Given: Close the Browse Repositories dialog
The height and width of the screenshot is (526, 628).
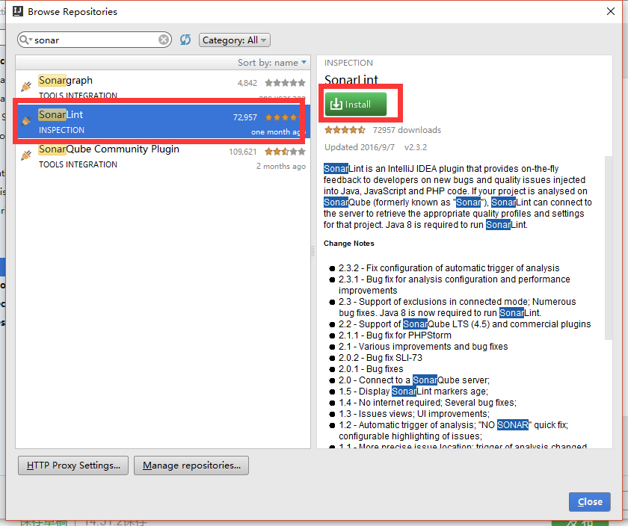Looking at the screenshot, I should click(590, 501).
